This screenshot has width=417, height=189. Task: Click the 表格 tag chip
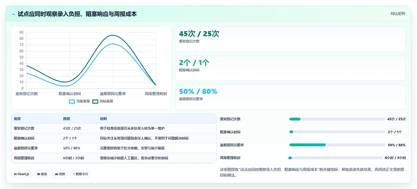point(42,174)
